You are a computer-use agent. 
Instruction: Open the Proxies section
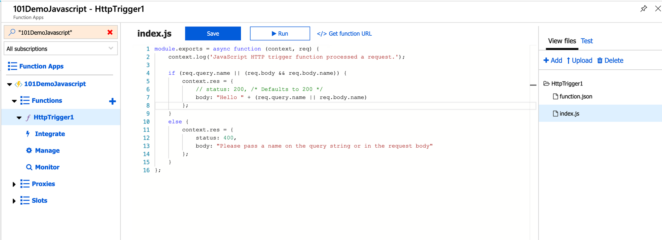click(x=43, y=184)
